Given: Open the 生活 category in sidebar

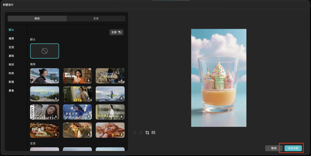Looking at the screenshot, I should coord(11,47).
